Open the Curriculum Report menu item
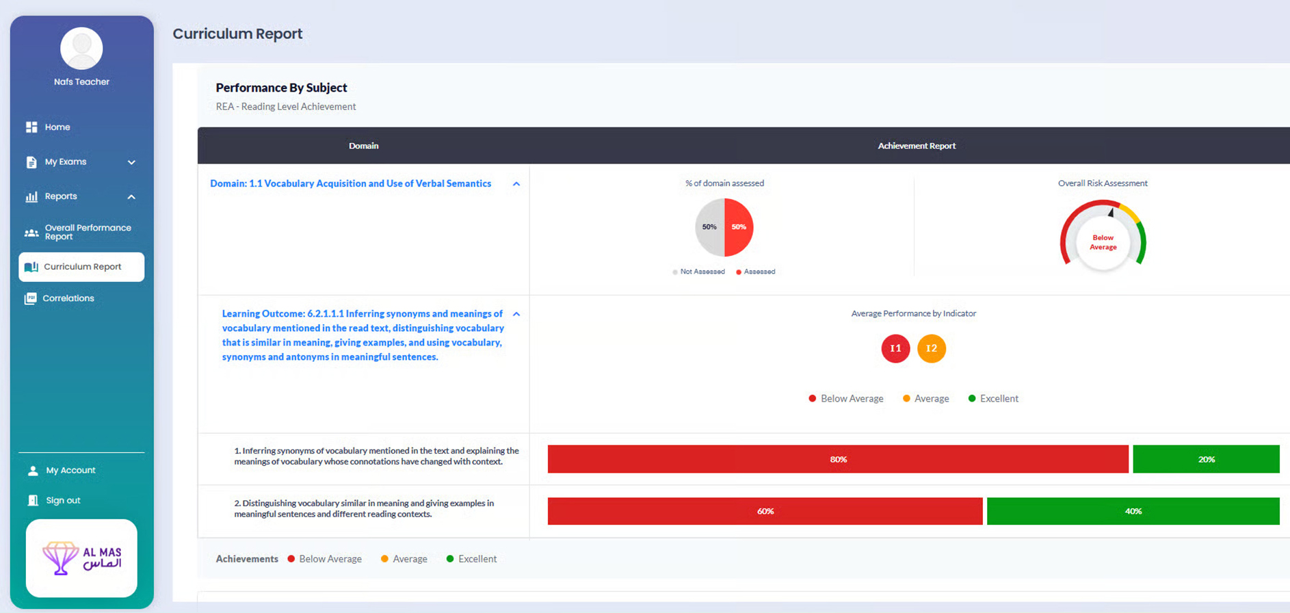Screen dimensions: 1290x613 pyautogui.click(x=82, y=267)
